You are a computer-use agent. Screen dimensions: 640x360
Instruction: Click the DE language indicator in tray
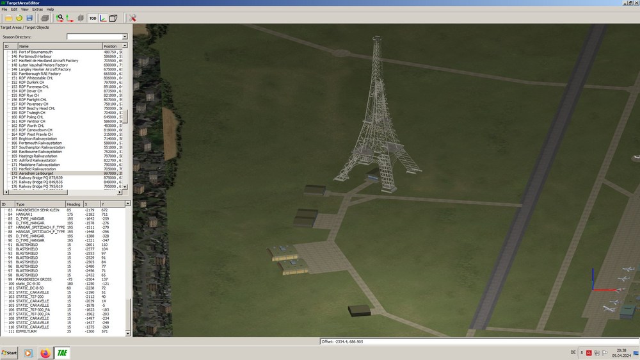pyautogui.click(x=573, y=352)
